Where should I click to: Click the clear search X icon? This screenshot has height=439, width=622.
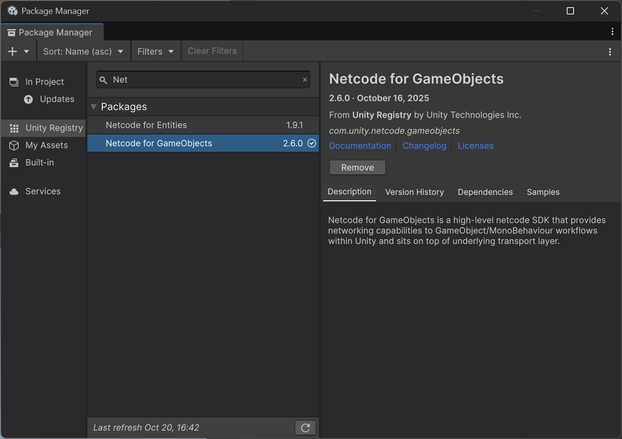coord(305,80)
